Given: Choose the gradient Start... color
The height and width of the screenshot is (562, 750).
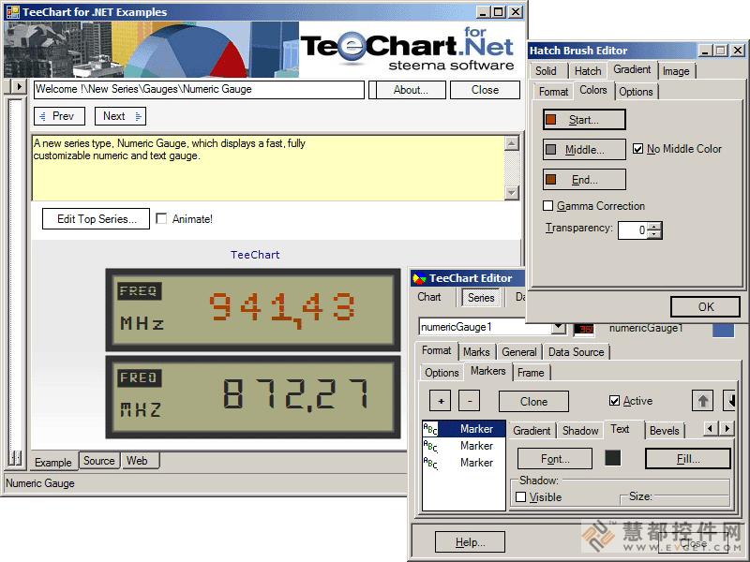Looking at the screenshot, I should click(584, 120).
